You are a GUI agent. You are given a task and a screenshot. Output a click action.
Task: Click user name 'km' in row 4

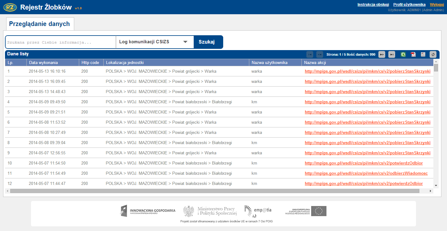point(254,102)
